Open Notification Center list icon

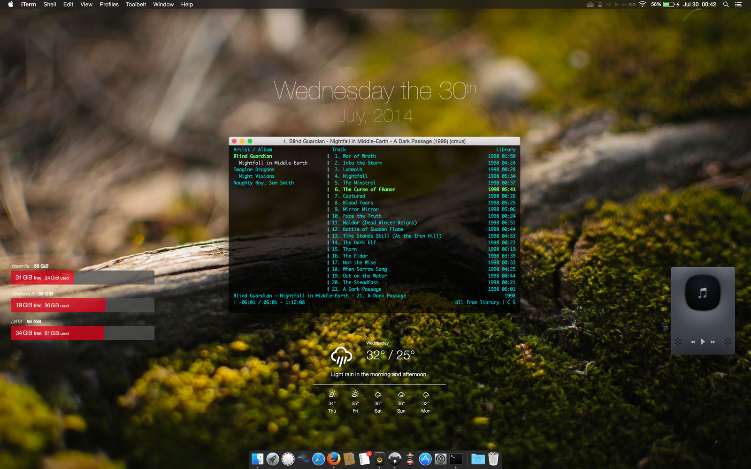tap(738, 4)
